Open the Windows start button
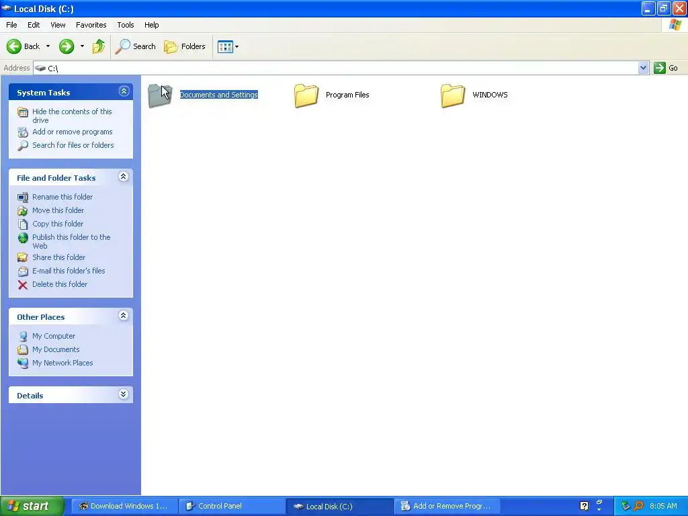Screen dimensions: 688x516 (x=32, y=506)
